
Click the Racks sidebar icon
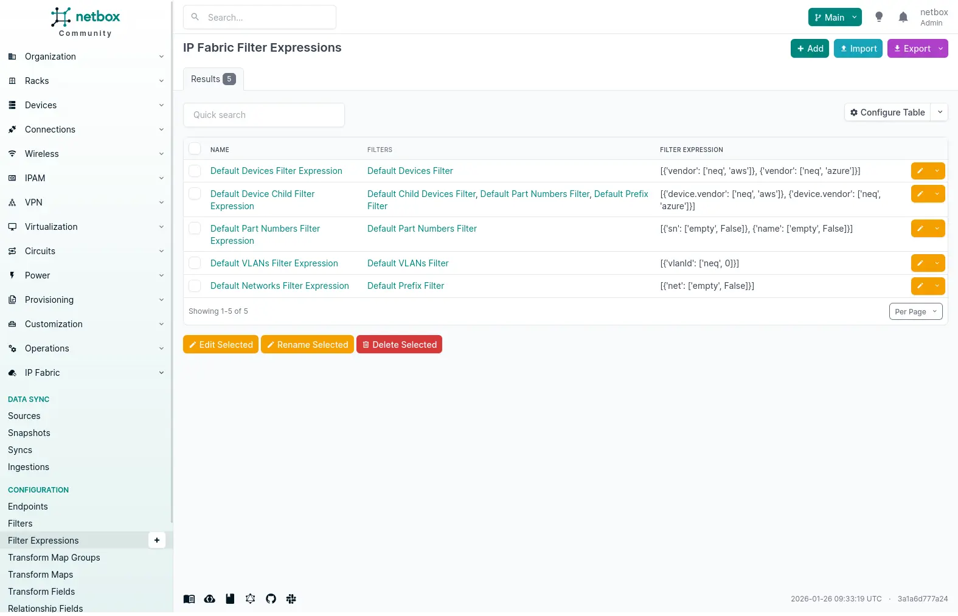[12, 81]
